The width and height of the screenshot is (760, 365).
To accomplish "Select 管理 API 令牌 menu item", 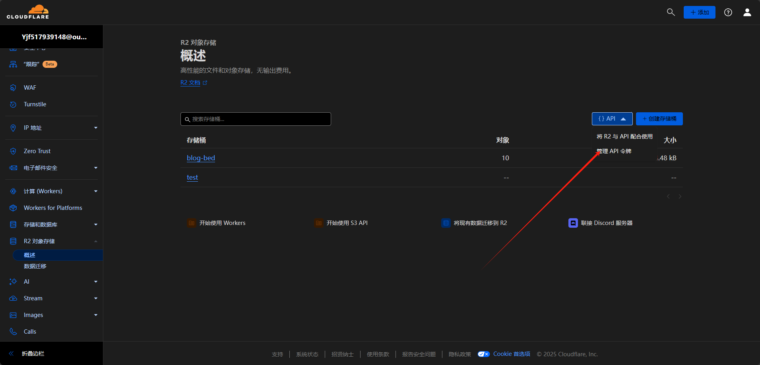I will (x=624, y=151).
